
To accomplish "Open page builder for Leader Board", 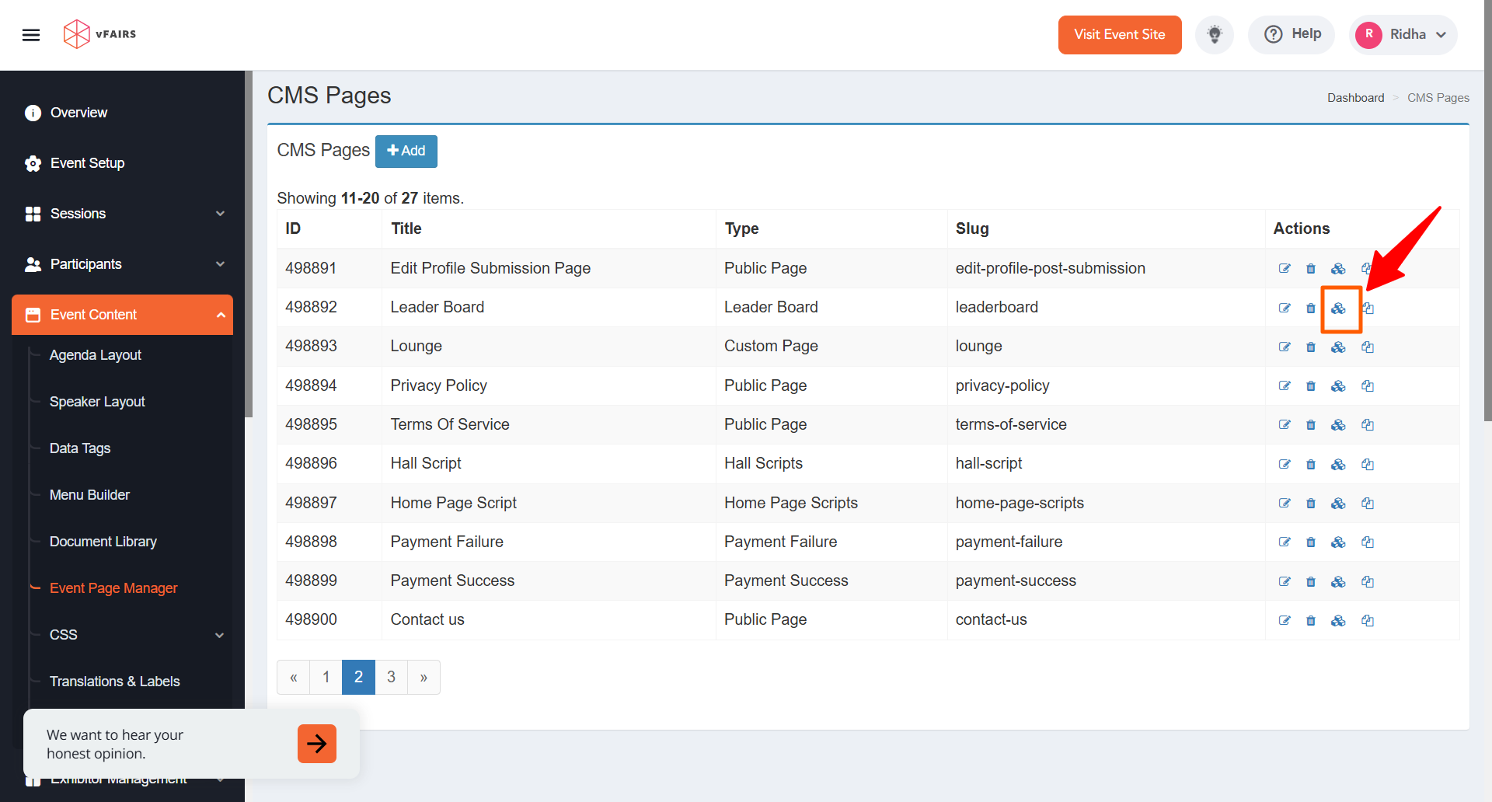I will [x=1338, y=309].
